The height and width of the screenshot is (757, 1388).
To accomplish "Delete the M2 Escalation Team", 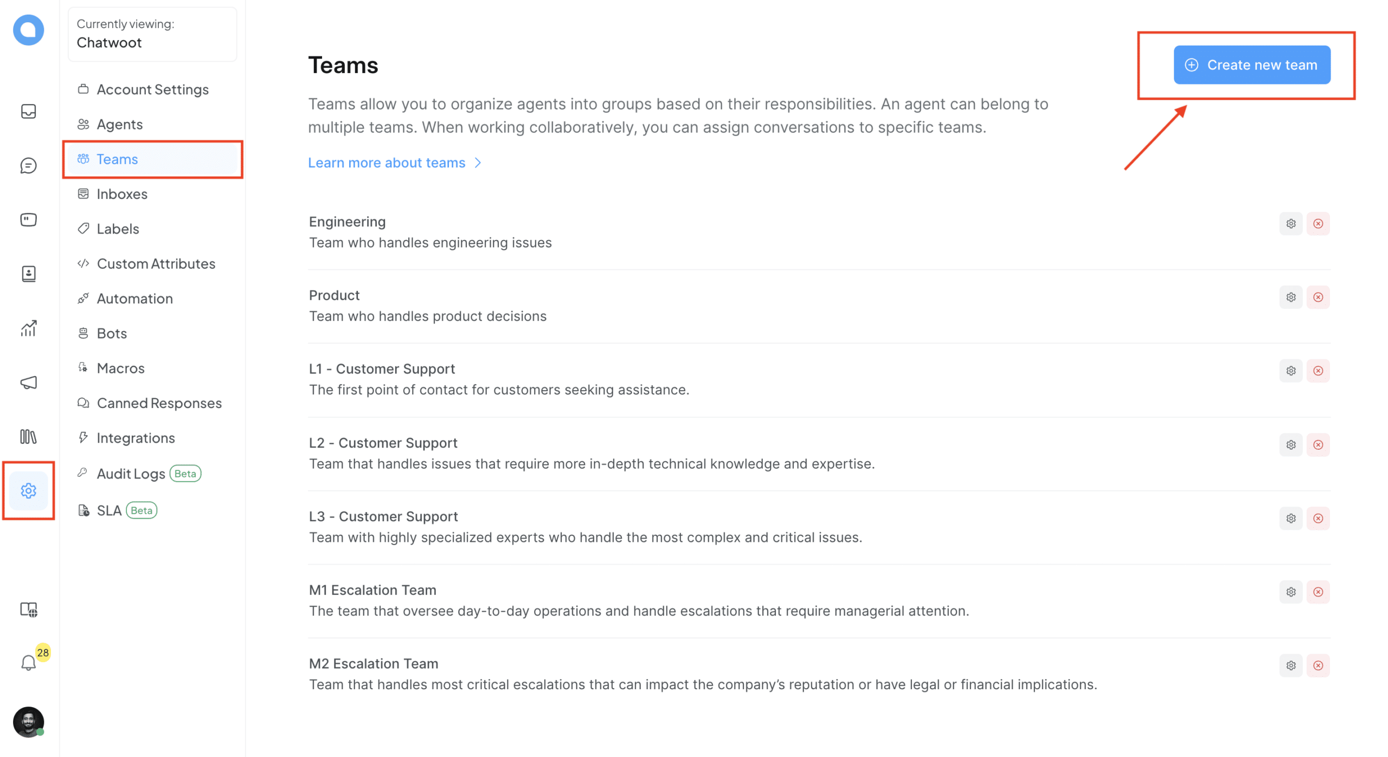I will click(x=1318, y=665).
